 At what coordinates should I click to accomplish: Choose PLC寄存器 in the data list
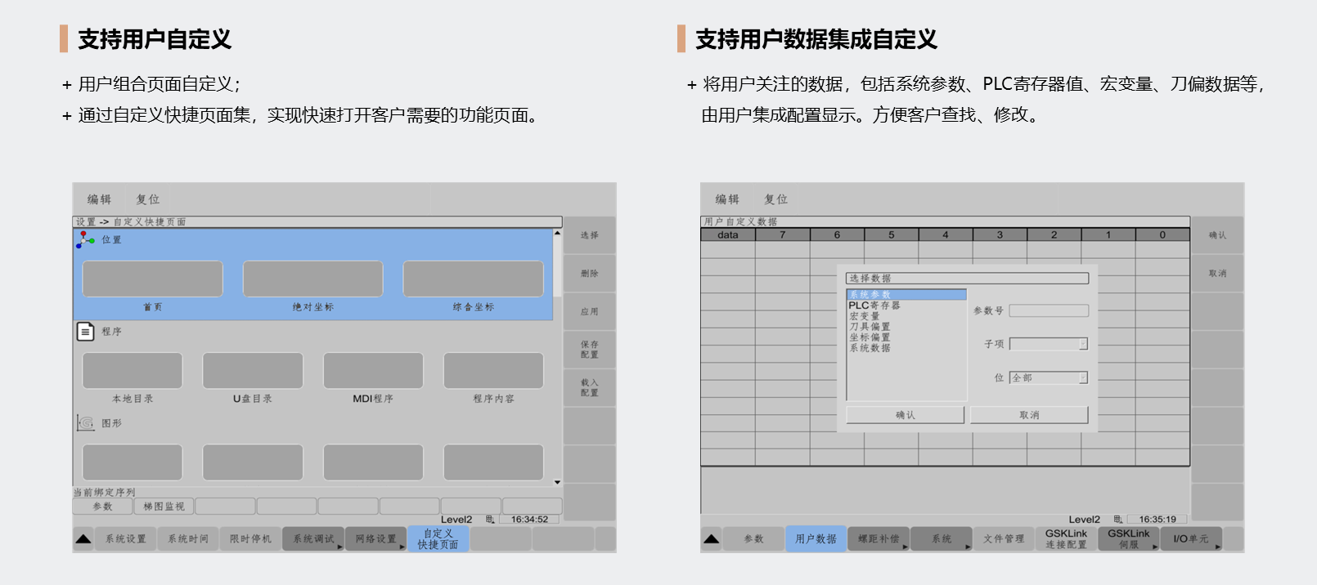(x=874, y=306)
